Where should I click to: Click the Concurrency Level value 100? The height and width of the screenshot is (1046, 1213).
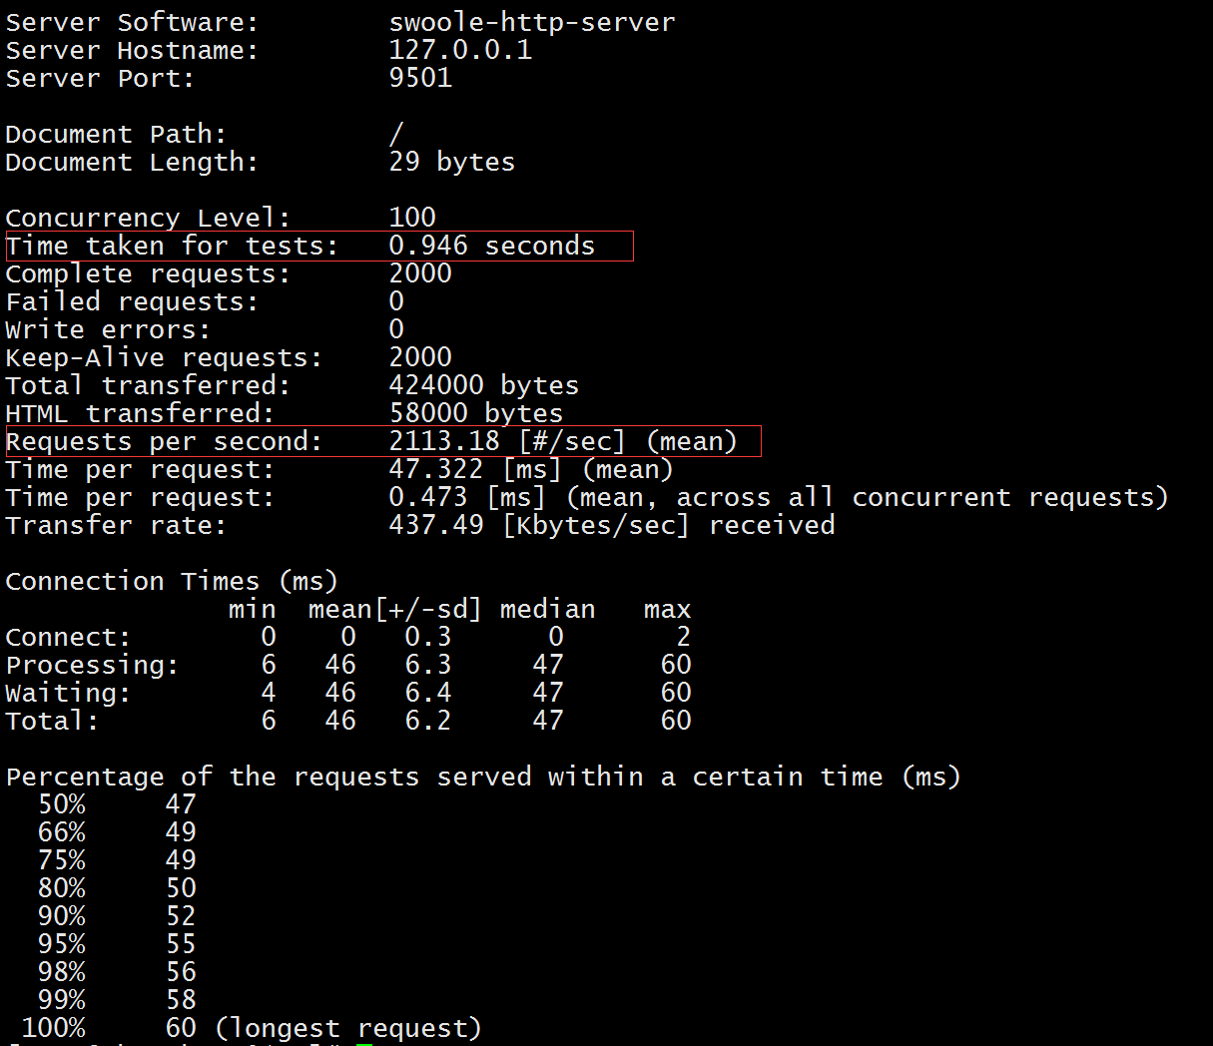tap(412, 218)
